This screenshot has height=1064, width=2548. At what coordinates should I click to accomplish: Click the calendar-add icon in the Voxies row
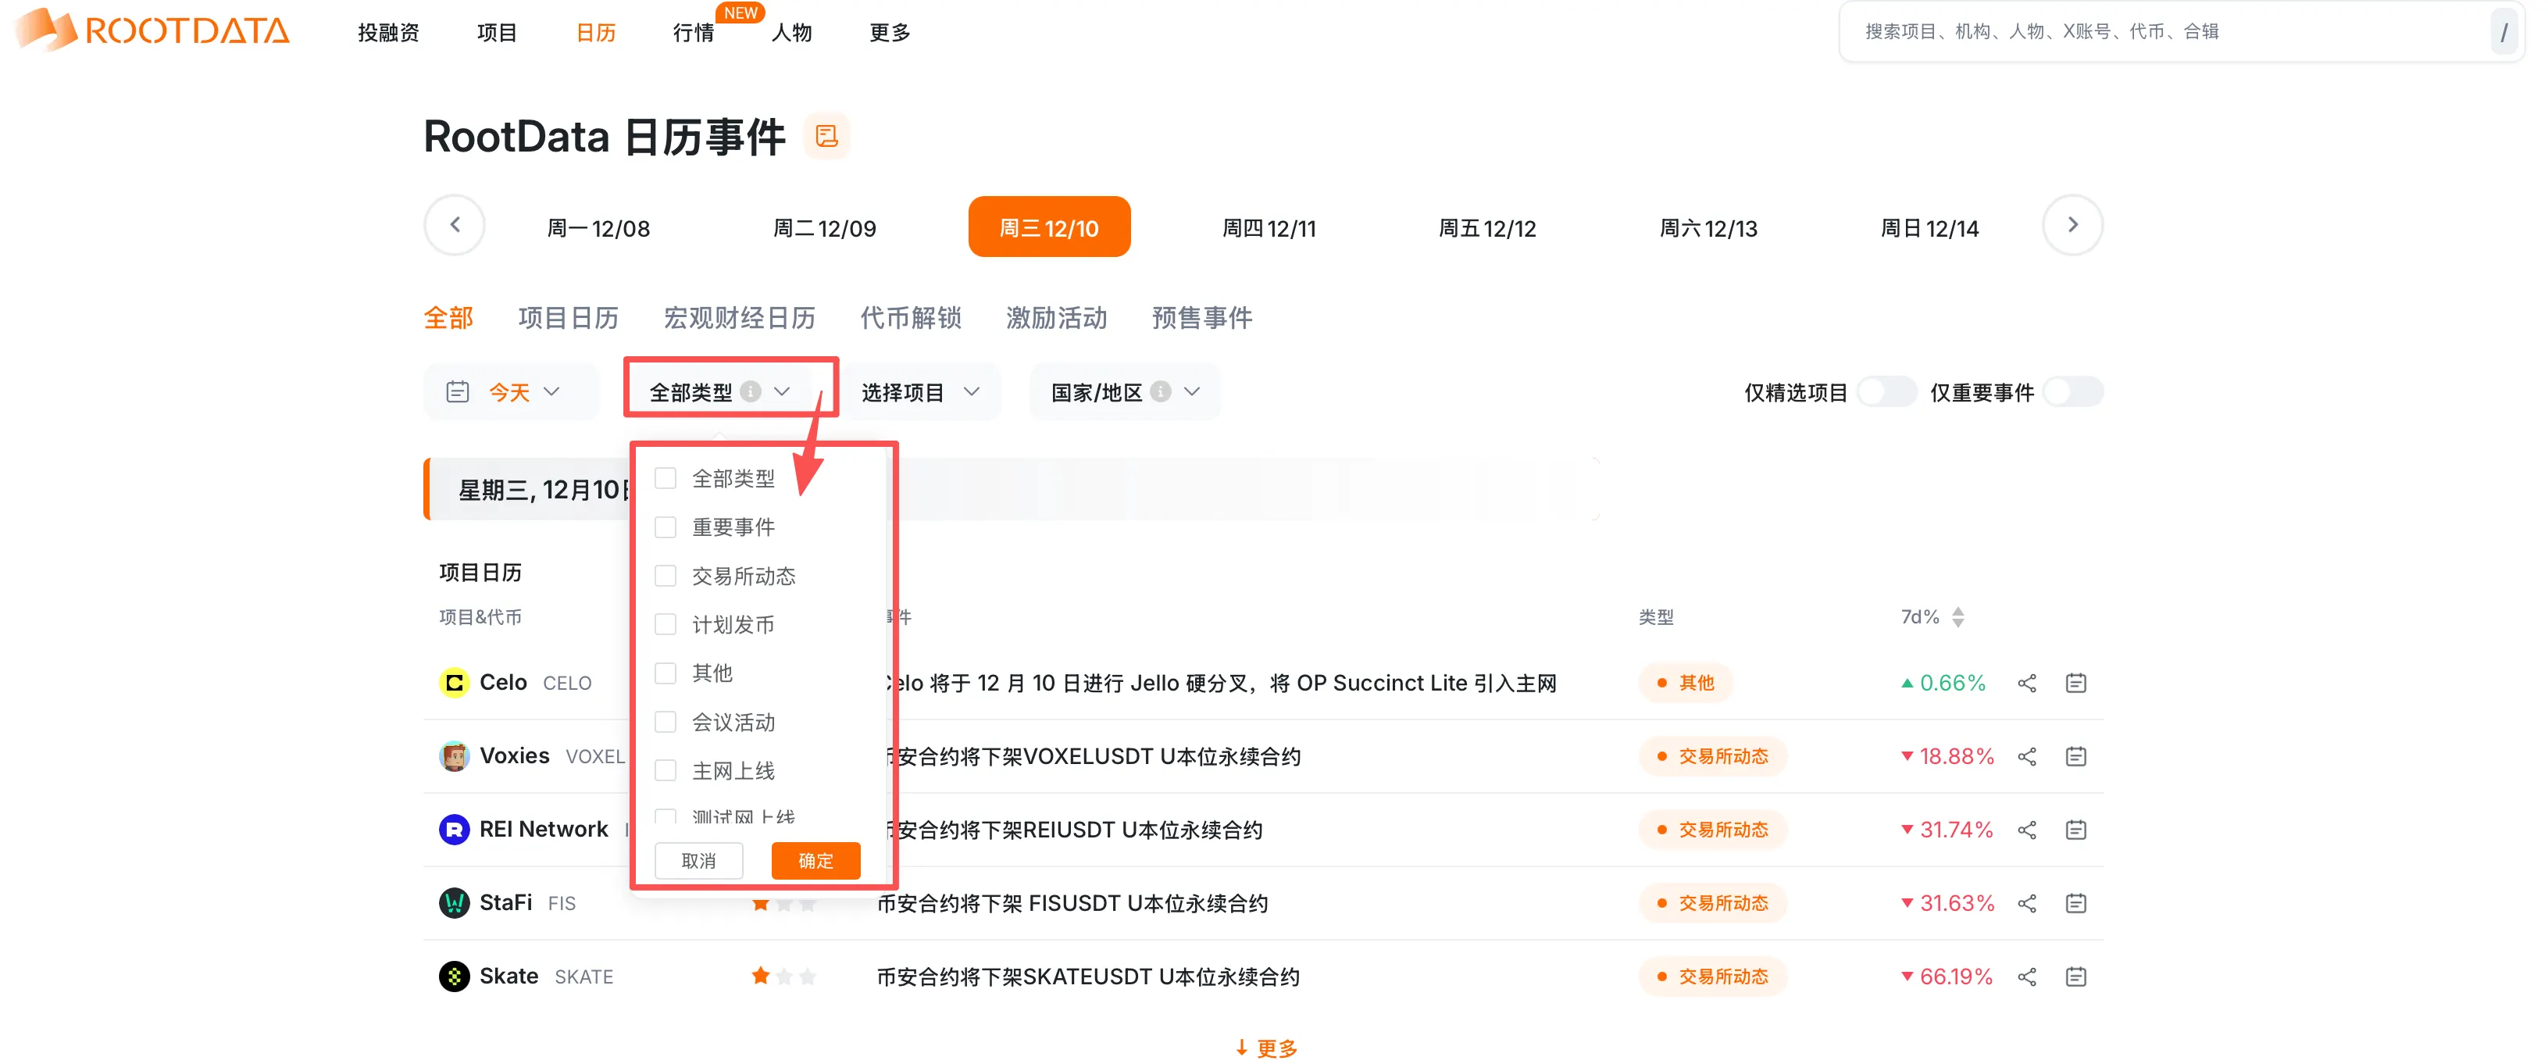click(2075, 756)
